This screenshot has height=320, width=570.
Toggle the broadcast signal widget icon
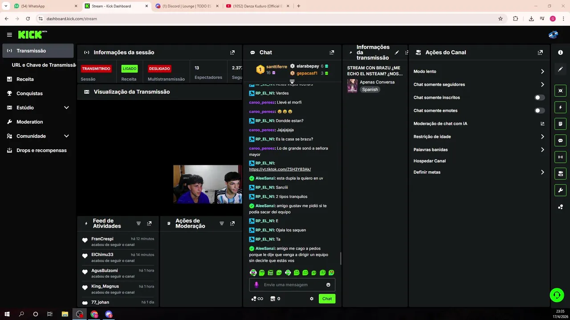point(560,157)
